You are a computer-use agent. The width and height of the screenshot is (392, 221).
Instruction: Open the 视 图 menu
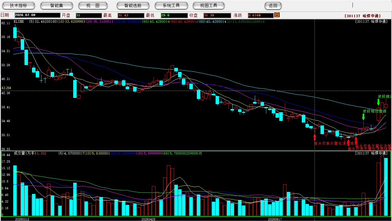click(x=93, y=5)
